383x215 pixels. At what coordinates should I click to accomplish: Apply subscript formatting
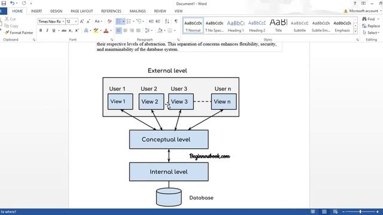tap(71, 30)
